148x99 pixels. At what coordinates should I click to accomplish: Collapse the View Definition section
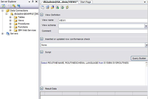click(x=42, y=15)
